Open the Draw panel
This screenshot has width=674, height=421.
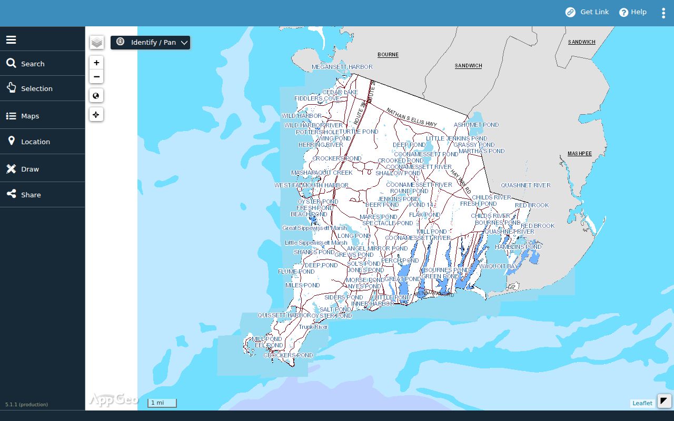tap(42, 169)
